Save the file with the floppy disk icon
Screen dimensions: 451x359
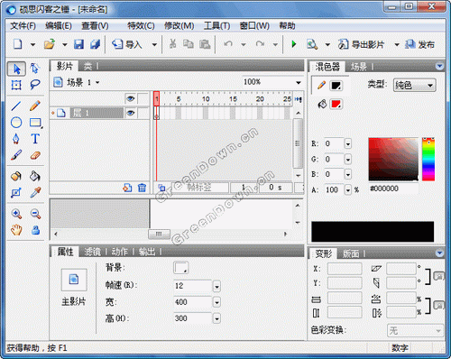point(78,44)
